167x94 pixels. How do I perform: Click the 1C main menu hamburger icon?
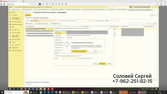click(x=13, y=7)
